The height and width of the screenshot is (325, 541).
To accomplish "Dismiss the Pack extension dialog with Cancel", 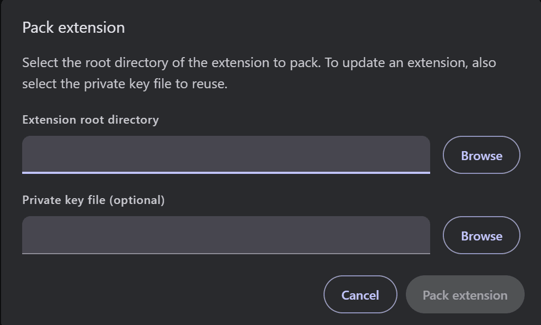I will [x=360, y=294].
